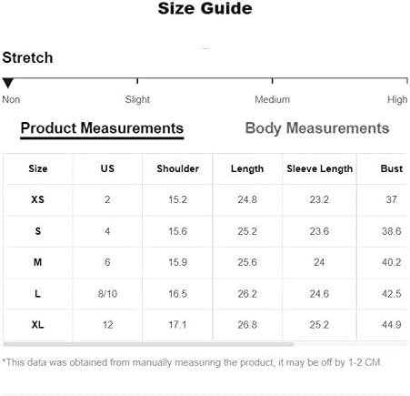Click the Shoulder column header

178,168
